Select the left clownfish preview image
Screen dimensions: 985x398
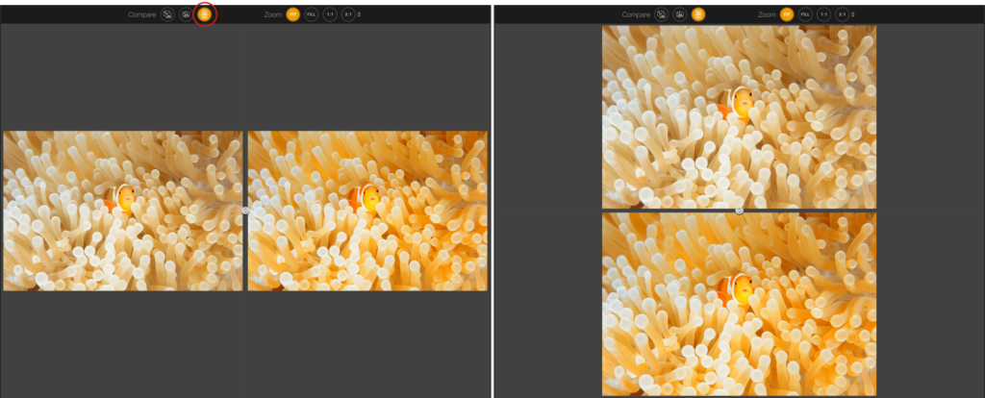123,211
